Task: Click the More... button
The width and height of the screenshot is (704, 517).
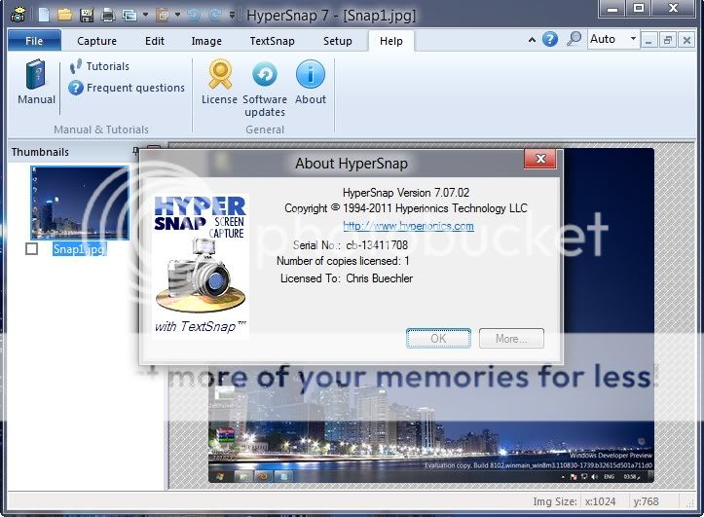Action: click(511, 339)
